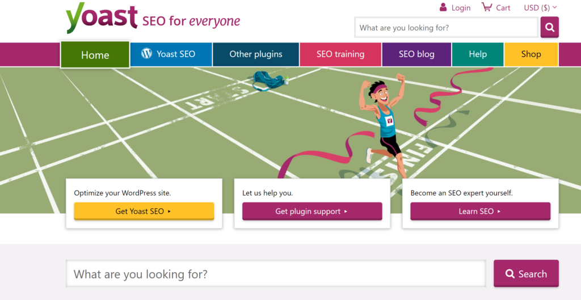Screen dimensions: 581x300
Task: Switch to the SEO blog tab
Action: coord(416,54)
